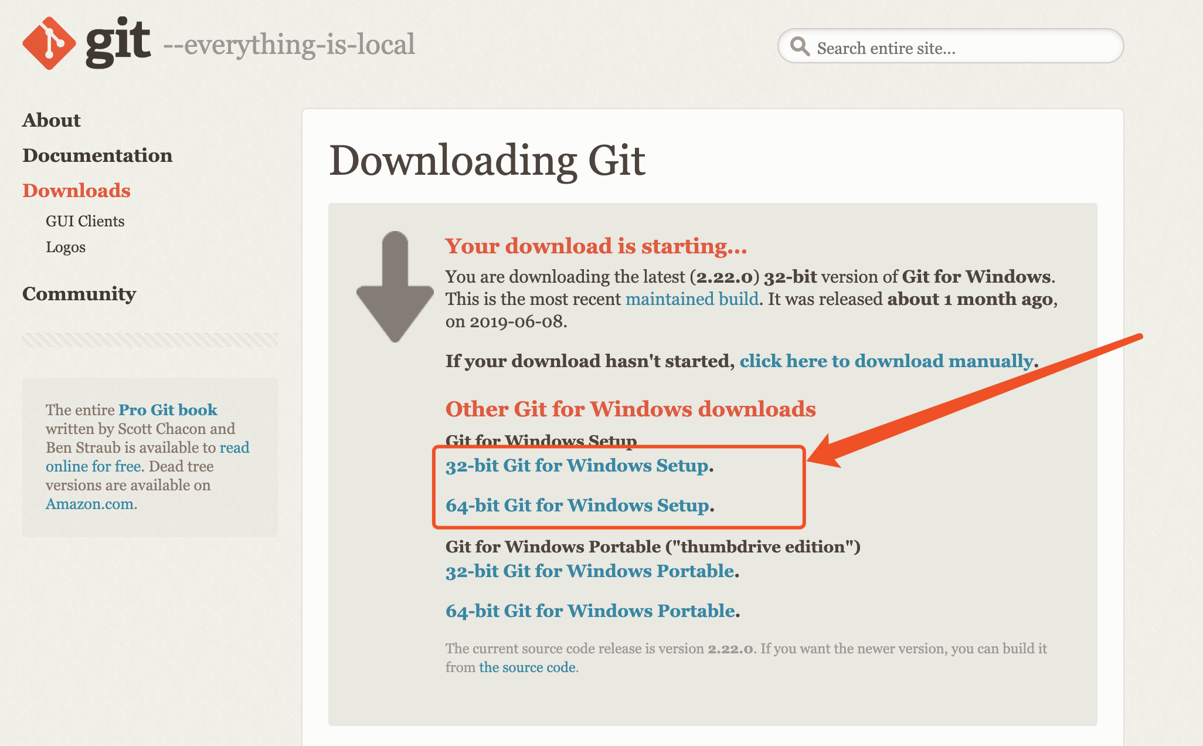Open the Amazon.com link

coord(90,504)
